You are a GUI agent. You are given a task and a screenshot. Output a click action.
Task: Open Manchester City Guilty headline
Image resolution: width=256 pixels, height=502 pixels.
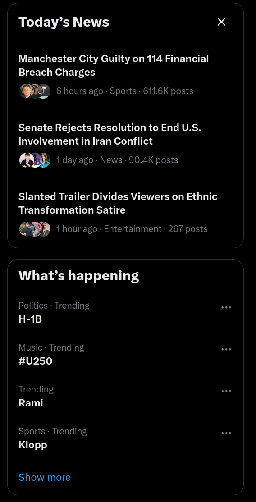coord(114,65)
